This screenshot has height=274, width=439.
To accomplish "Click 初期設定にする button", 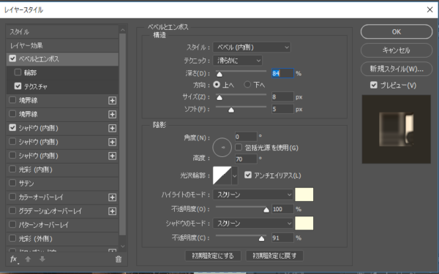I will pyautogui.click(x=213, y=256).
